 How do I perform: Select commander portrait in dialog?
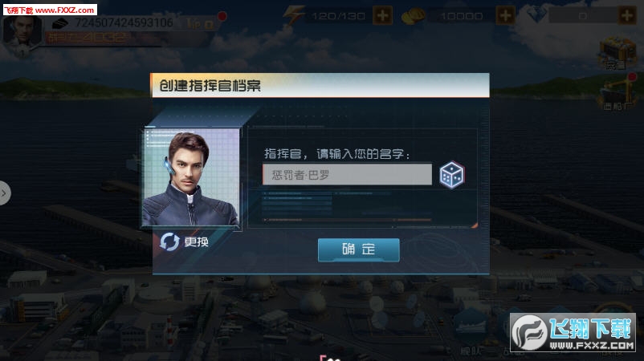(x=191, y=177)
